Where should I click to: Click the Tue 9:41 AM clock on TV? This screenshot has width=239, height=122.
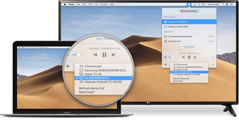[213, 4]
